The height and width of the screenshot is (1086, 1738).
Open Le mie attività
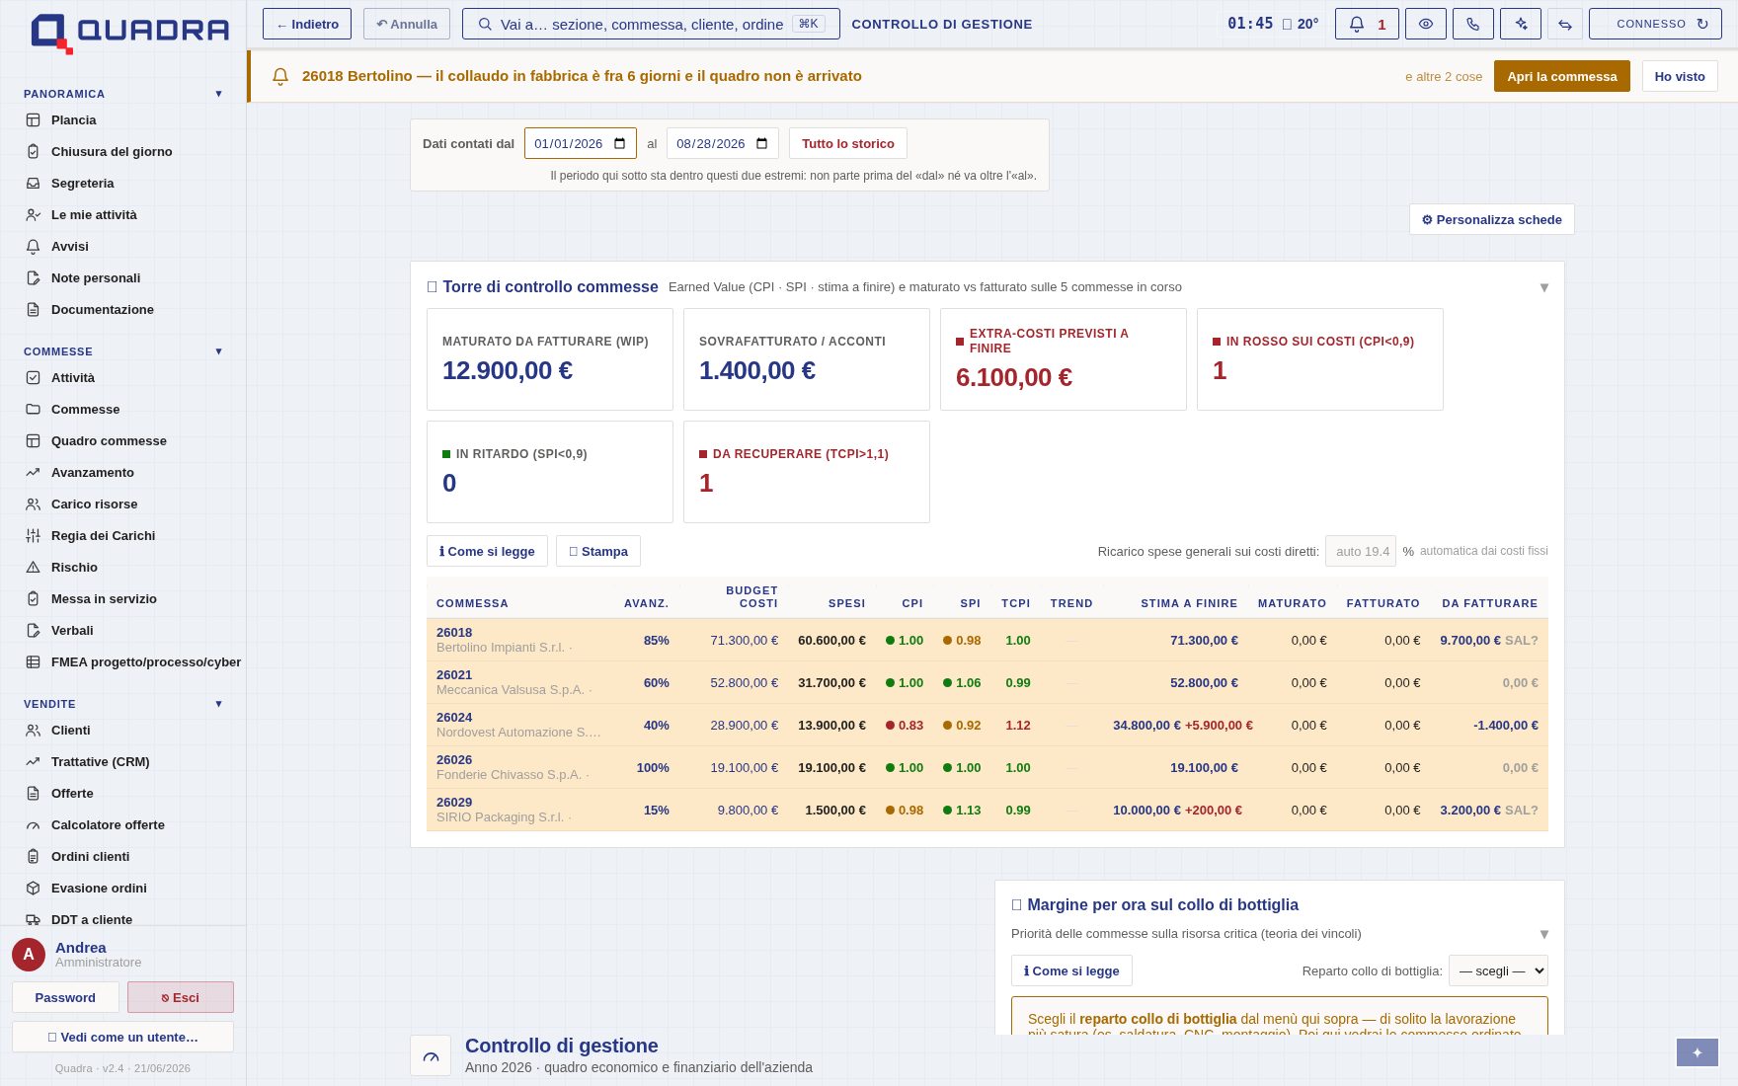click(122, 215)
